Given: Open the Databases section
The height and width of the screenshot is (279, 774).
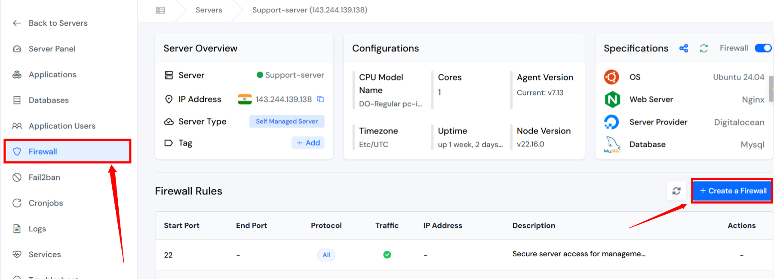Looking at the screenshot, I should coord(49,100).
